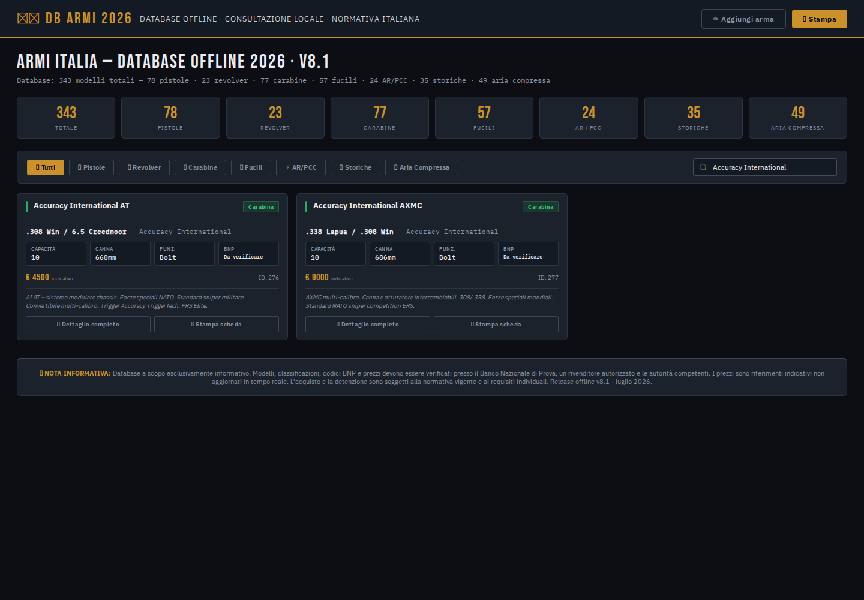Click the ID: 276 label
The image size is (864, 600).
tap(269, 278)
